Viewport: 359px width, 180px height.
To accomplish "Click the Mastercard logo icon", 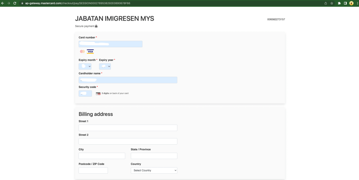I will click(82, 51).
